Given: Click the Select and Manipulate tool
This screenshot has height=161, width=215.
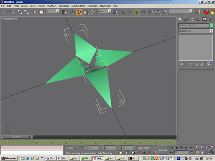Looking at the screenshot, I should point(92,12).
